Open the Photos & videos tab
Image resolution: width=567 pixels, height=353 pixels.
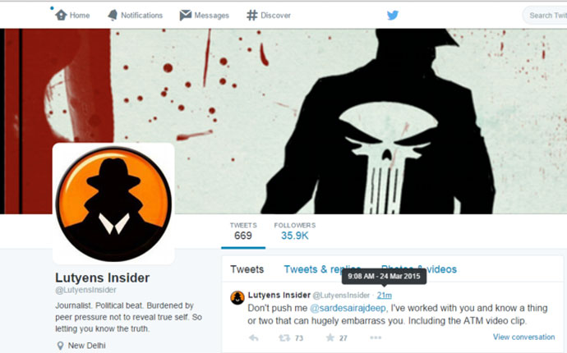419,269
